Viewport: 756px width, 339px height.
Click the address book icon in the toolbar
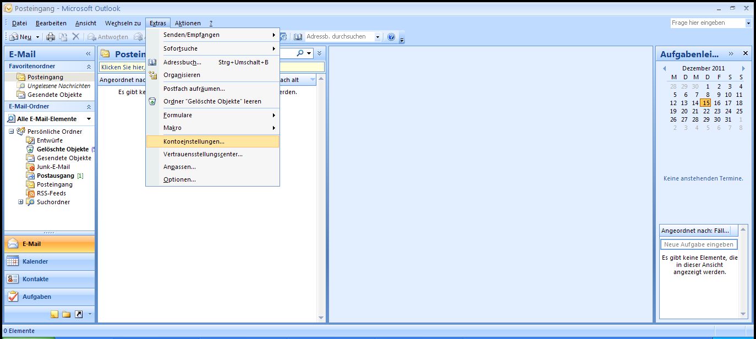tap(298, 37)
